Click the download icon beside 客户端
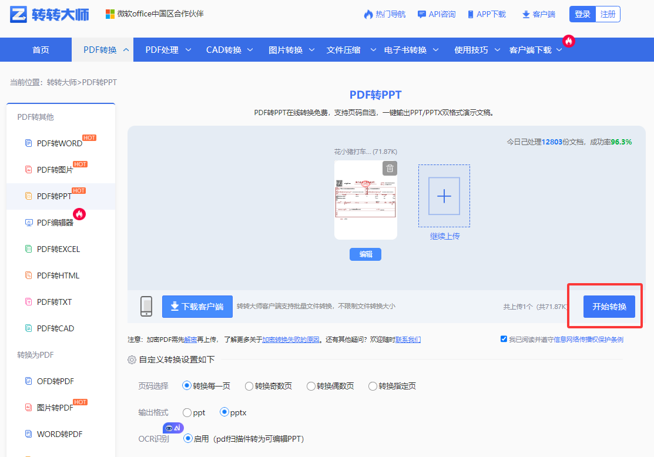Viewport: 654px width, 457px height. (526, 15)
